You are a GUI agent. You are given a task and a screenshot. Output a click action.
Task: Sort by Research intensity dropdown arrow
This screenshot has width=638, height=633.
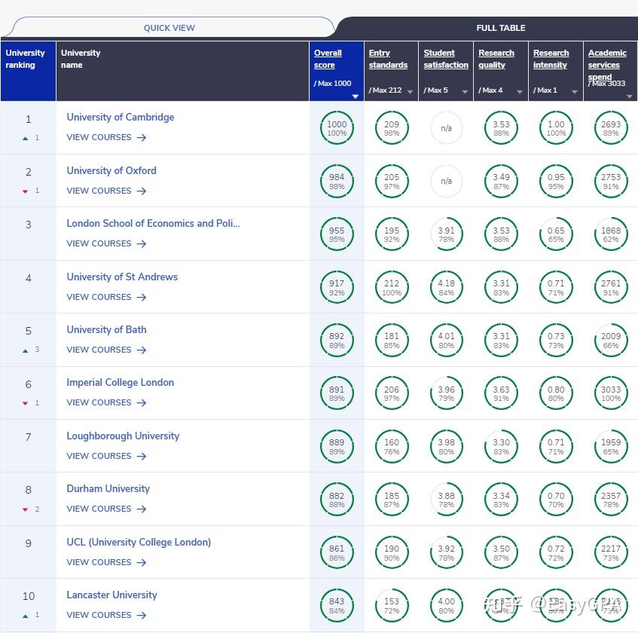(575, 92)
